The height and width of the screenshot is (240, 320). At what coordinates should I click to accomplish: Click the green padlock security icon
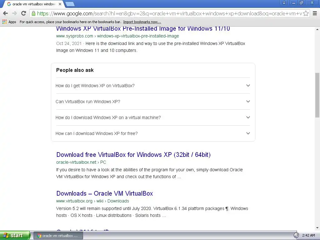pos(33,13)
